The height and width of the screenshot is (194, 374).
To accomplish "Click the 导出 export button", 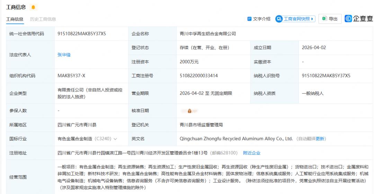I will (330, 19).
